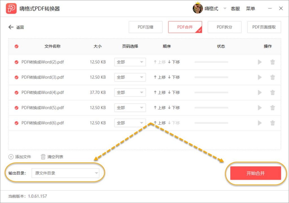Open the 菜单 menu

point(250,9)
